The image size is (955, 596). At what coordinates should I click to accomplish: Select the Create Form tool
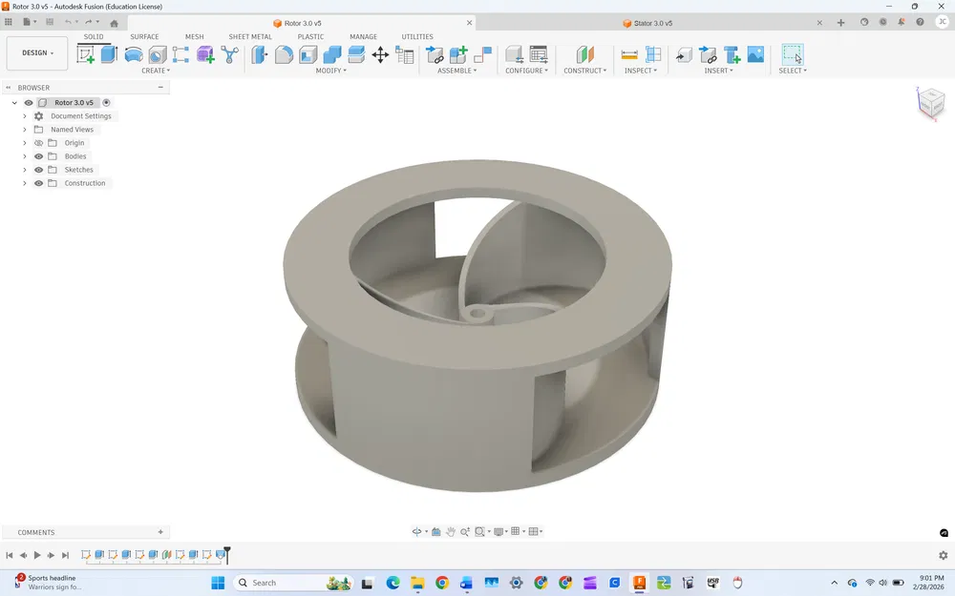click(205, 54)
